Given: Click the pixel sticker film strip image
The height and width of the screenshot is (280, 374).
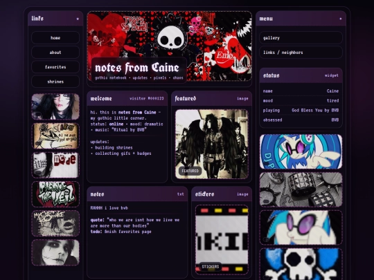Looking at the screenshot, I should click(x=222, y=239).
